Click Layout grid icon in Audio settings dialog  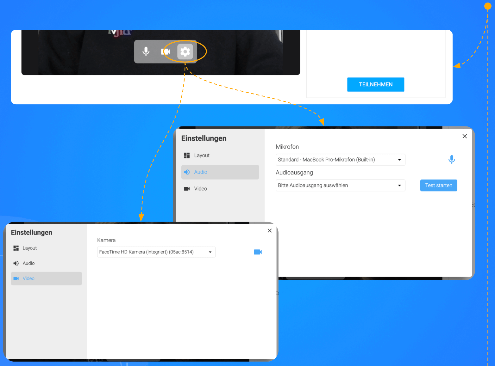pos(187,156)
